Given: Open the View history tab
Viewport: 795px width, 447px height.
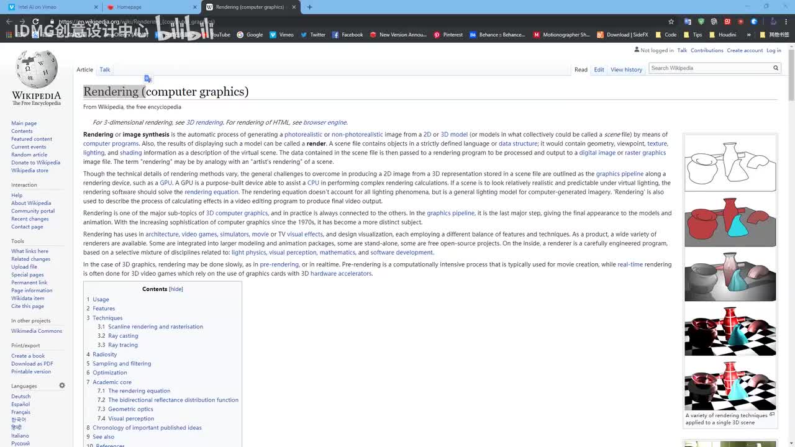Looking at the screenshot, I should 626,70.
